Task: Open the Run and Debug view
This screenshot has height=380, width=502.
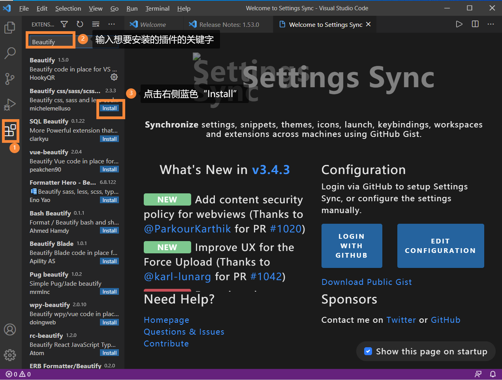Action: pyautogui.click(x=10, y=105)
